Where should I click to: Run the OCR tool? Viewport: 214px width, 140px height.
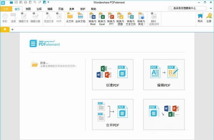[59, 18]
